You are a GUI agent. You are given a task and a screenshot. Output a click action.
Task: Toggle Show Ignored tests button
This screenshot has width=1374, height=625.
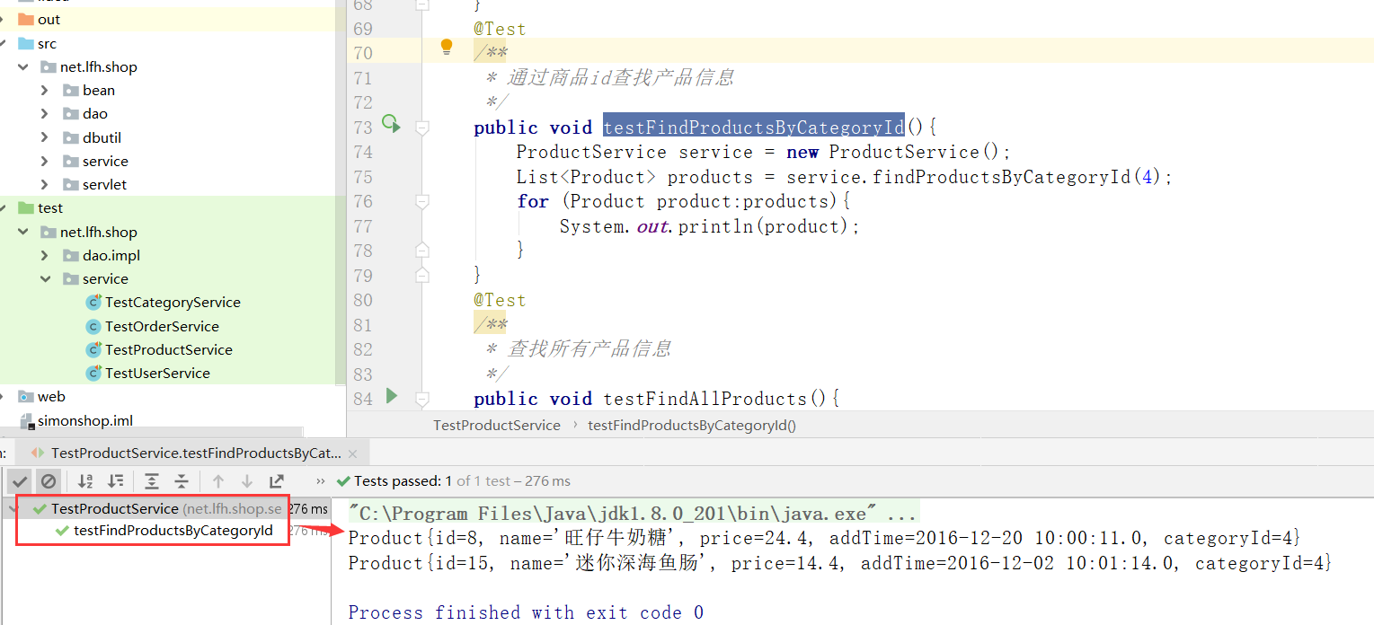point(49,481)
